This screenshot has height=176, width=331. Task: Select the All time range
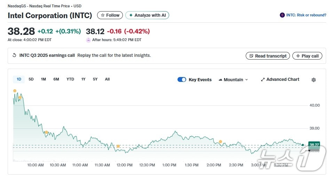[107, 79]
